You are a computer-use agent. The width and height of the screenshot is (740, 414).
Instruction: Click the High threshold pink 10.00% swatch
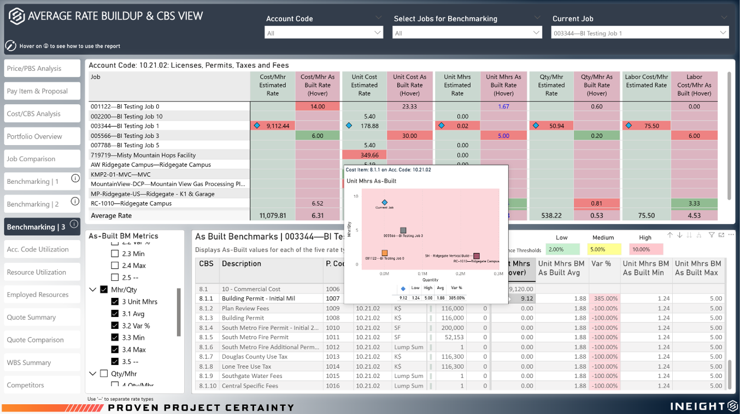pyautogui.click(x=646, y=249)
